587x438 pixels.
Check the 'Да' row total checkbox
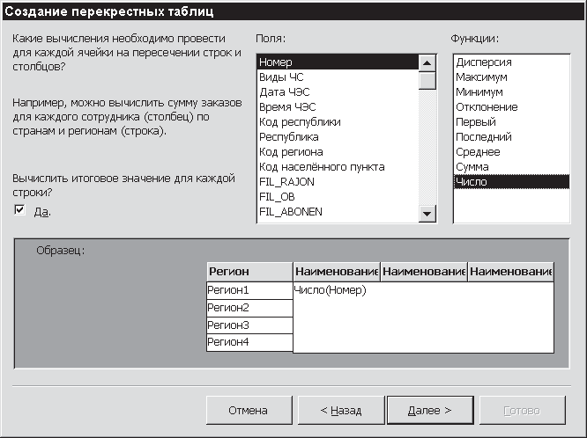19,209
